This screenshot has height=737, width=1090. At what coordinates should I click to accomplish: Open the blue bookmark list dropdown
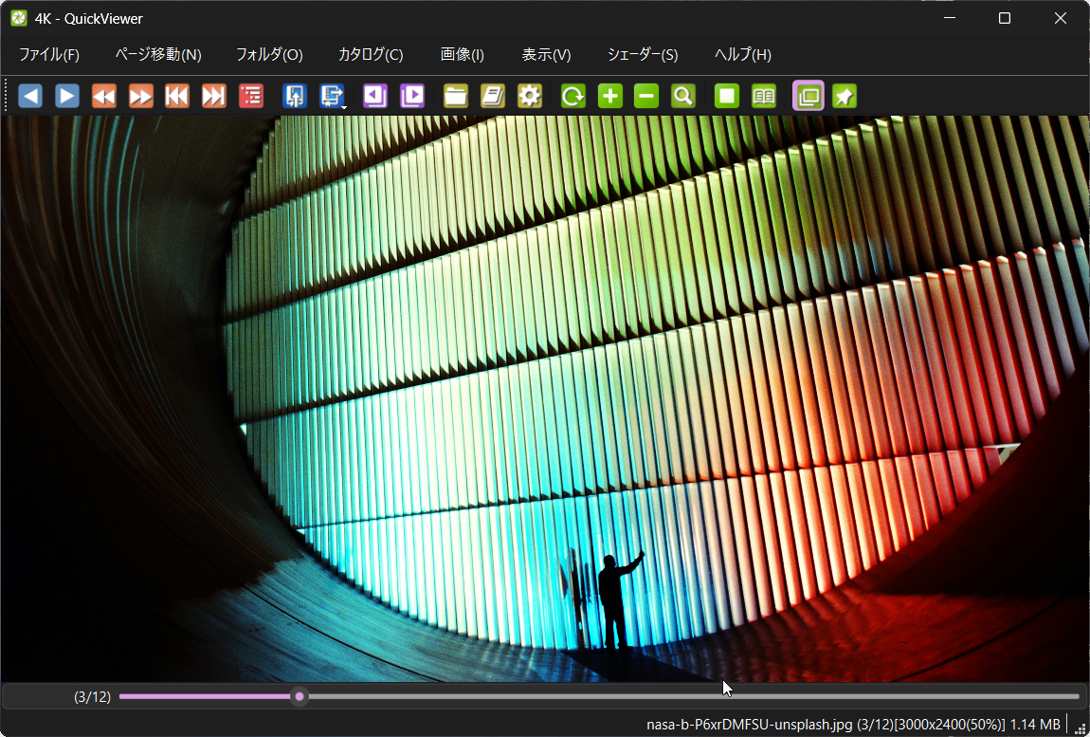(x=333, y=96)
